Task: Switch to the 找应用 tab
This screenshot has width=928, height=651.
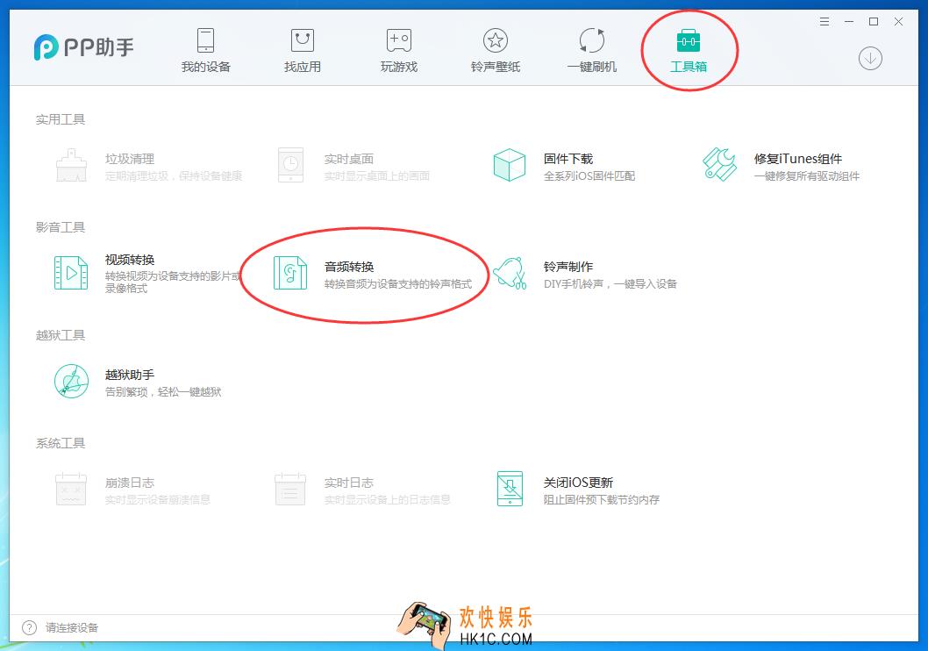Action: tap(303, 50)
